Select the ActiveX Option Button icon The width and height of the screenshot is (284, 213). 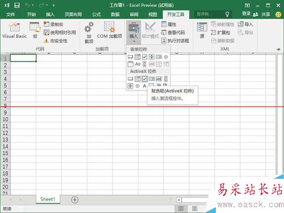(x=137, y=86)
